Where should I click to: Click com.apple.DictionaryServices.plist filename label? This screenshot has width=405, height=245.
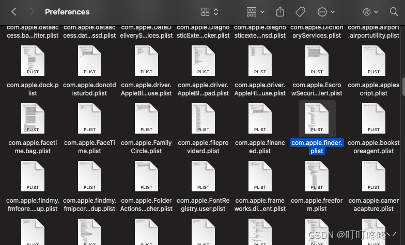[x=317, y=32]
